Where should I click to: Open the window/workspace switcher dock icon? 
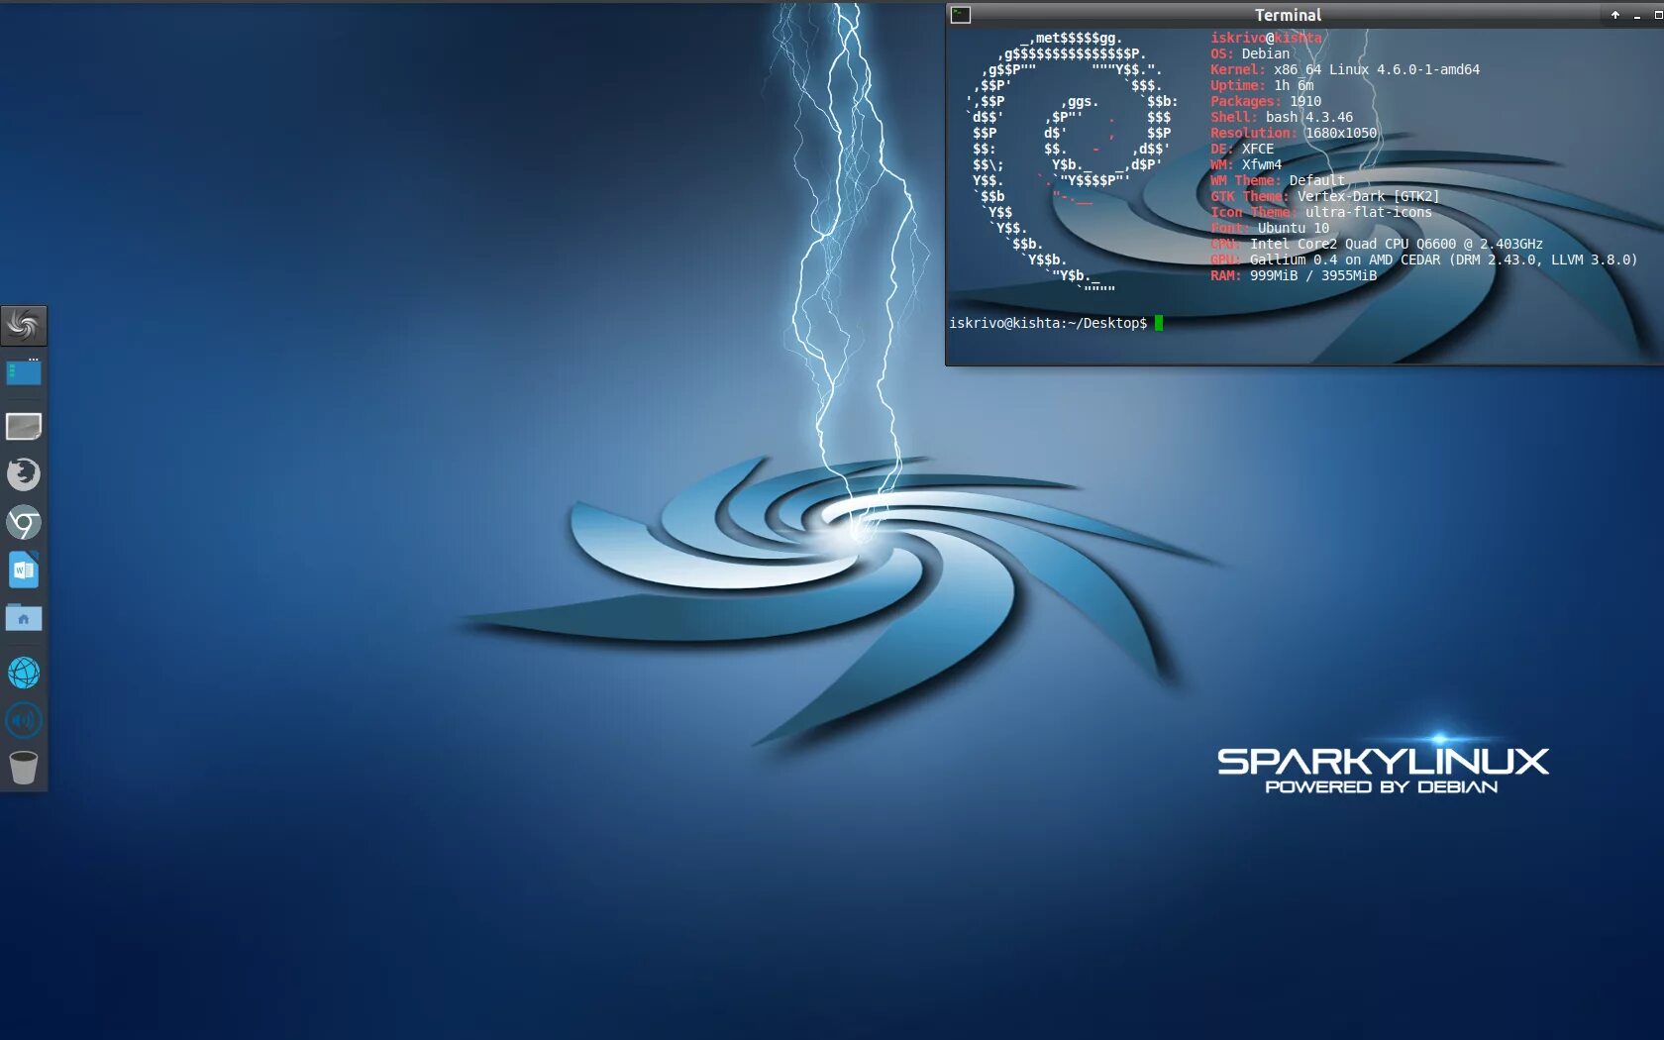pyautogui.click(x=24, y=372)
